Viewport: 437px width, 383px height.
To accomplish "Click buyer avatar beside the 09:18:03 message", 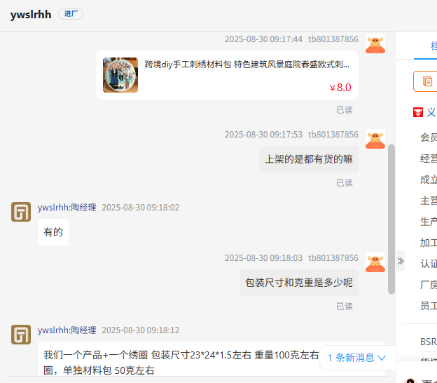I will (x=375, y=262).
